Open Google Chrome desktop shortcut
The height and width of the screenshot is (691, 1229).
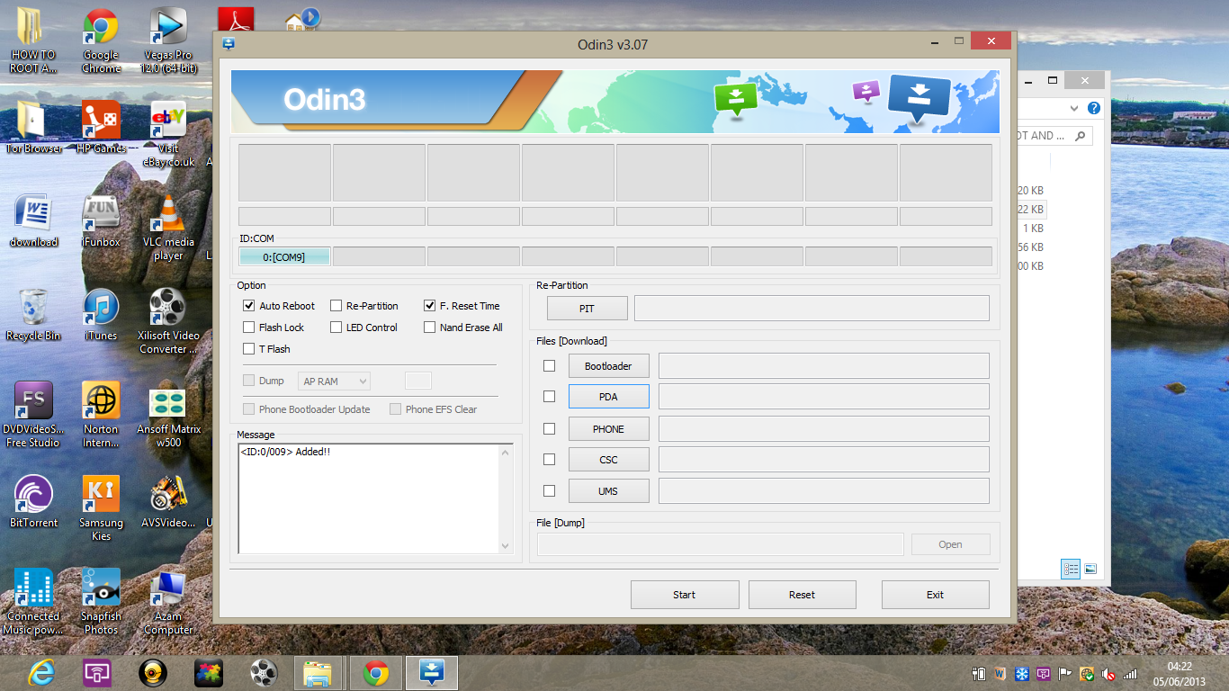tap(101, 40)
